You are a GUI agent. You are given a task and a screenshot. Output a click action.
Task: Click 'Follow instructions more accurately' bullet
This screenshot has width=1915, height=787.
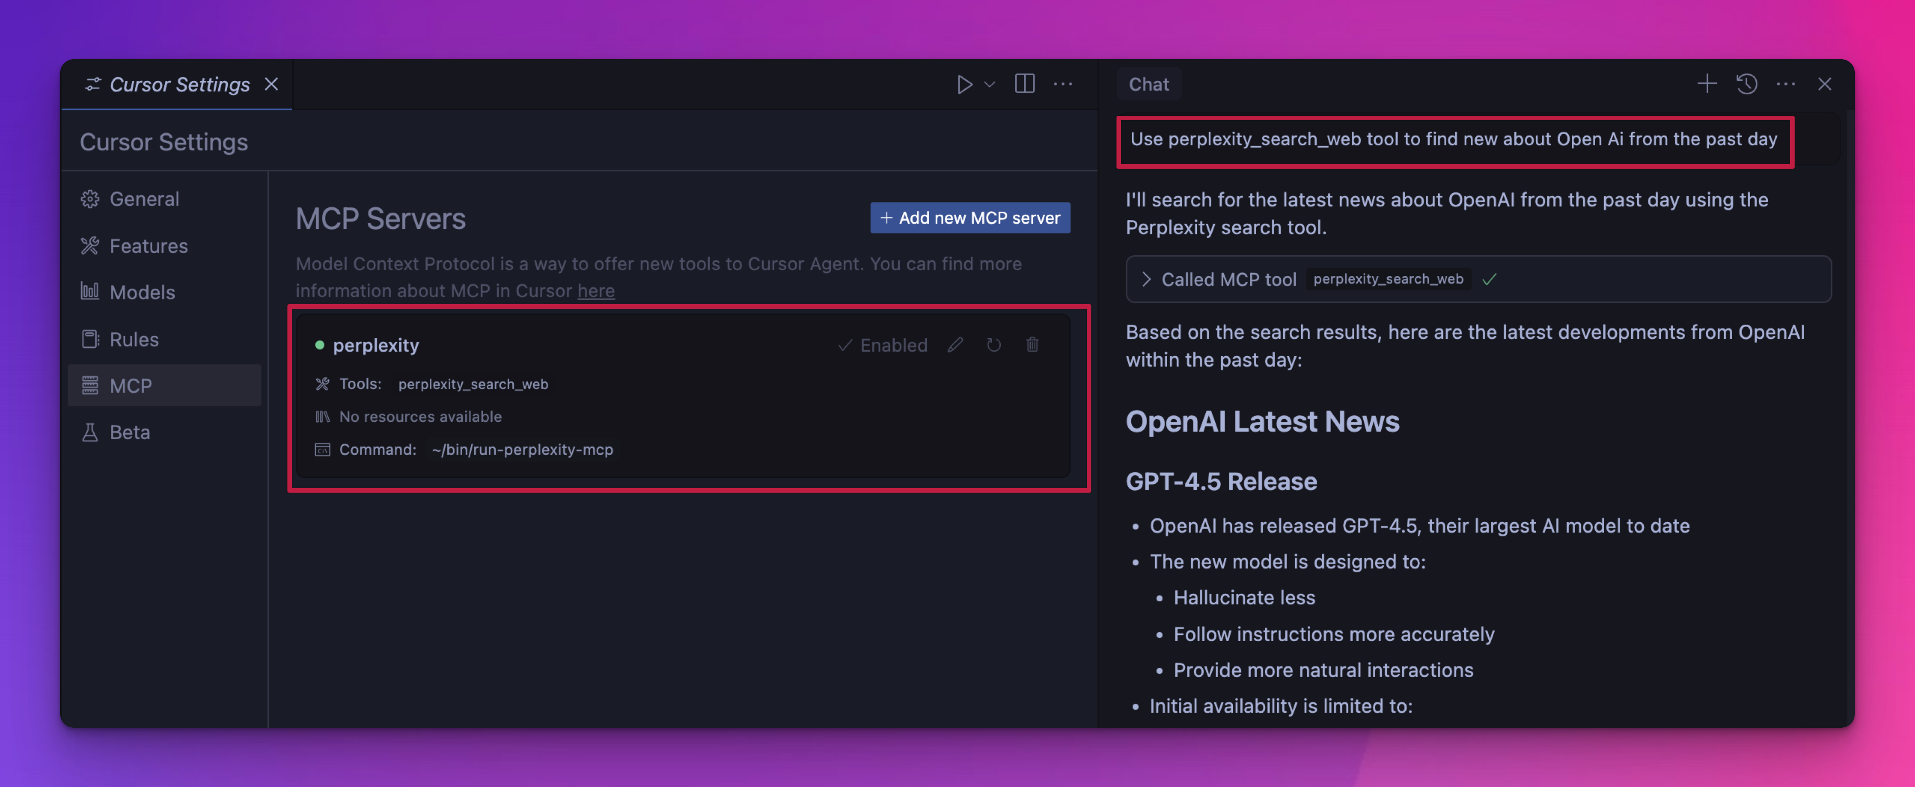point(1334,635)
